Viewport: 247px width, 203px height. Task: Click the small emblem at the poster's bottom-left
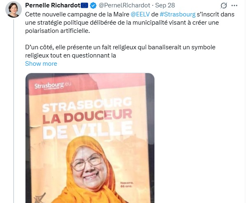40,198
